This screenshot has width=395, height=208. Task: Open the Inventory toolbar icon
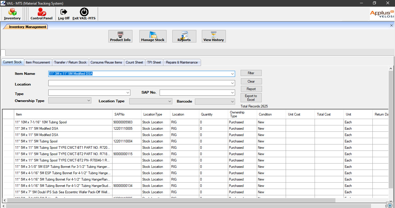coord(12,13)
